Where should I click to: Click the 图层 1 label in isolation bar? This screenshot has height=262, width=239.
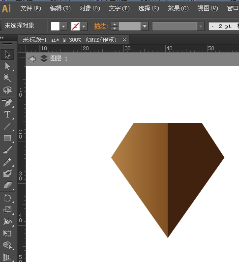[59, 58]
